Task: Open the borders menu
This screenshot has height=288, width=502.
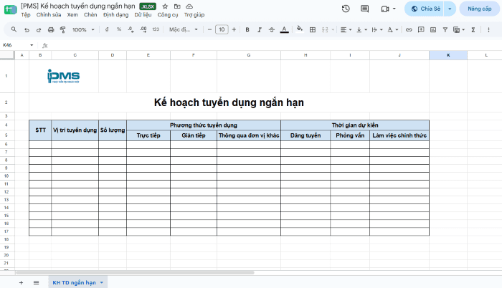Action: pos(313,30)
